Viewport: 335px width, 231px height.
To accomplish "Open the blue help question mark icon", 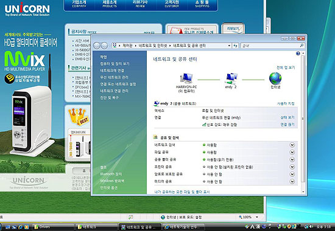I will pyautogui.click(x=298, y=53).
